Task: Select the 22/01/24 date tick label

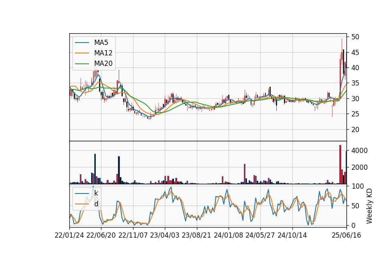Action: click(69, 235)
